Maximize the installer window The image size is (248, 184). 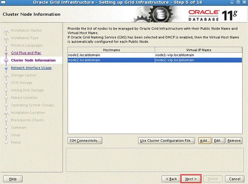pyautogui.click(x=238, y=2)
